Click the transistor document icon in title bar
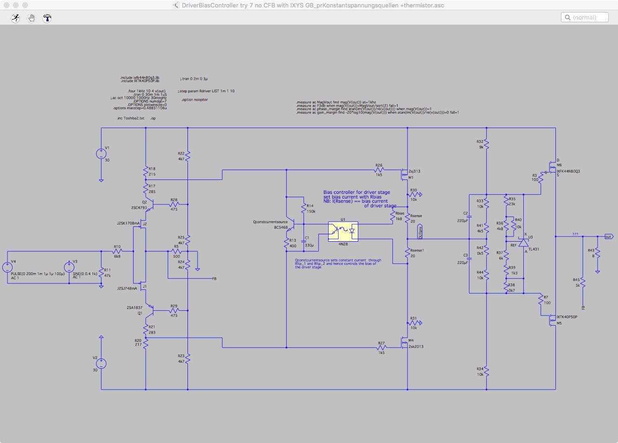The image size is (618, 443). pos(176,5)
